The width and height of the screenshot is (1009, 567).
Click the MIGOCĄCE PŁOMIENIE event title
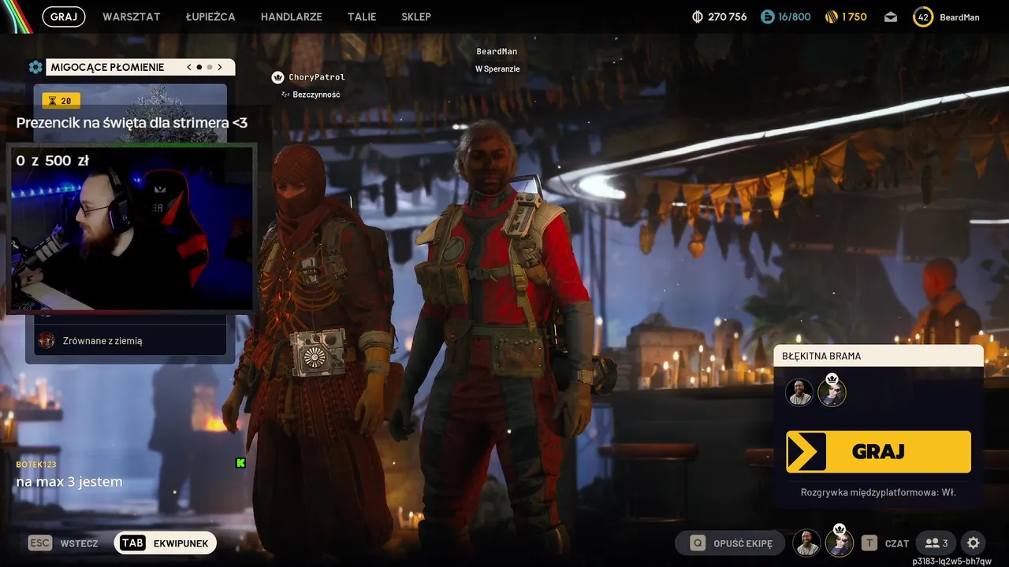(107, 67)
